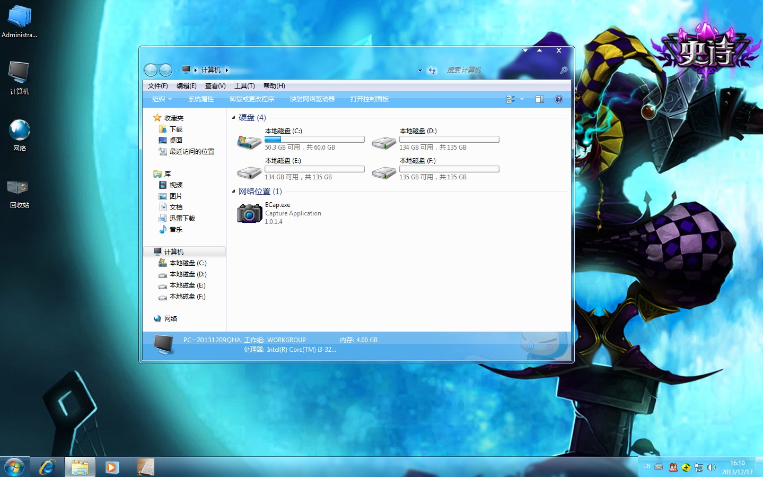Image resolution: width=763 pixels, height=477 pixels.
Task: Select 下载 under 收藏夹
Action: click(170, 129)
